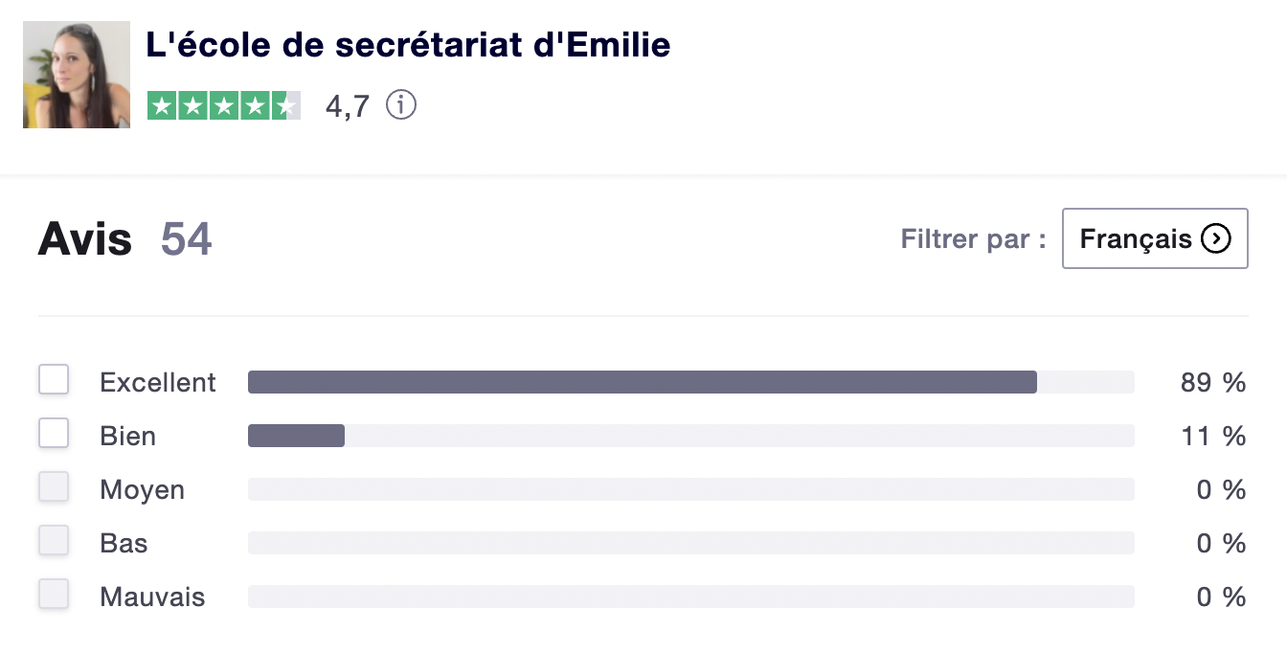Screen dimensions: 1287x653
Task: Tick the Bien reviews checkbox
Action: click(54, 434)
